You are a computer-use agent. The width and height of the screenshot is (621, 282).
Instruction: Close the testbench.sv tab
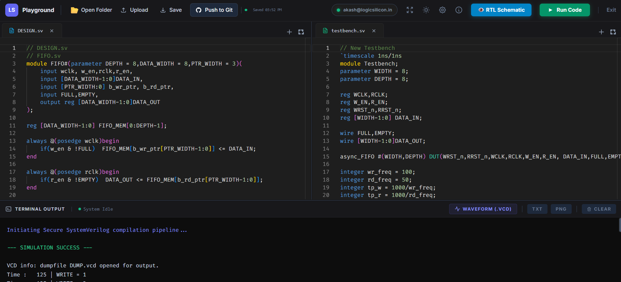pyautogui.click(x=374, y=31)
